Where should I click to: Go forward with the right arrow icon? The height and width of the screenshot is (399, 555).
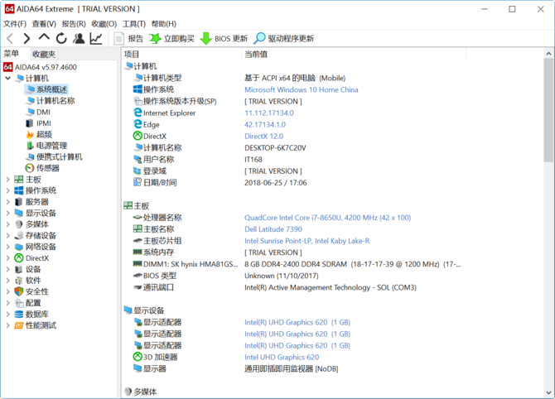click(27, 38)
